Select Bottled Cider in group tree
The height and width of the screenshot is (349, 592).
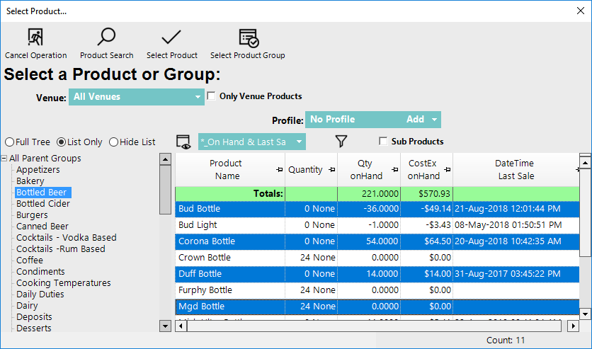click(42, 204)
